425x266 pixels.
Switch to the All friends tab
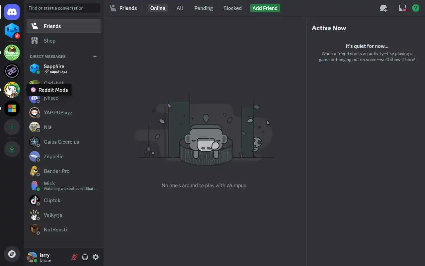(x=180, y=8)
